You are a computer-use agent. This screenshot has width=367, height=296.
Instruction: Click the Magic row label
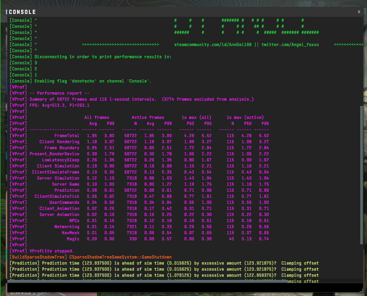pos(73,239)
